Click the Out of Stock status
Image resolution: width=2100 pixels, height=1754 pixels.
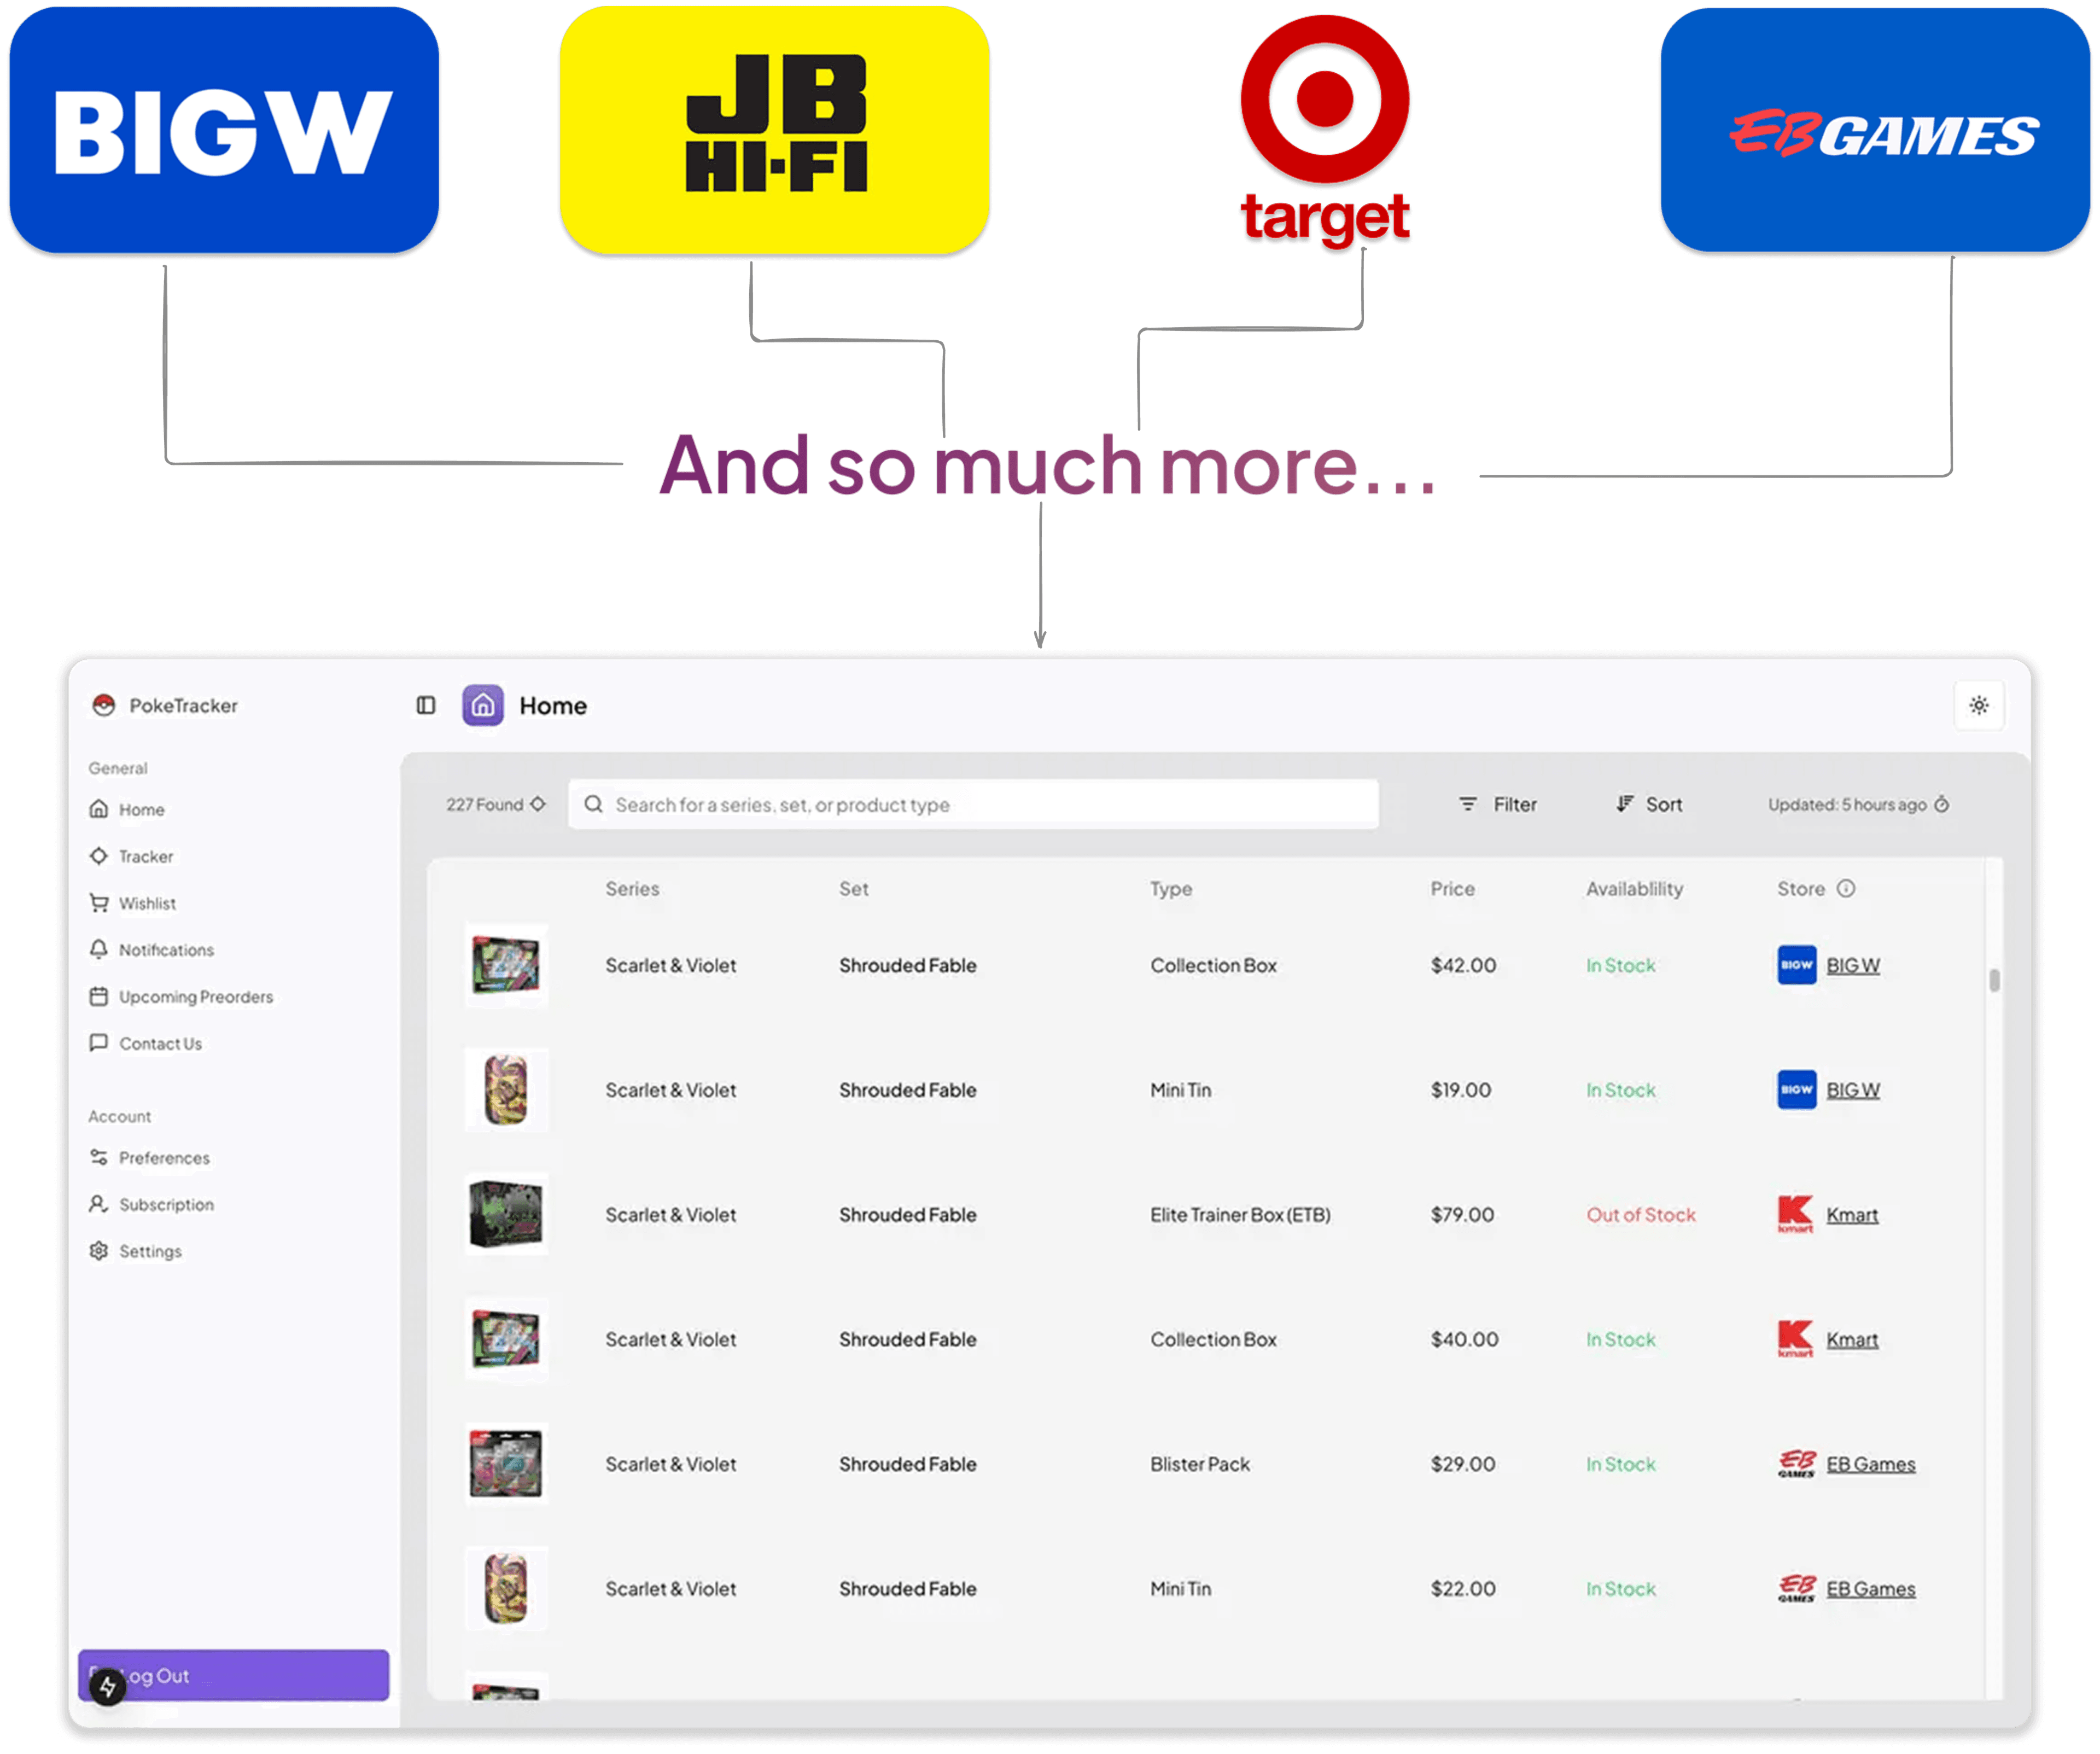coord(1641,1216)
